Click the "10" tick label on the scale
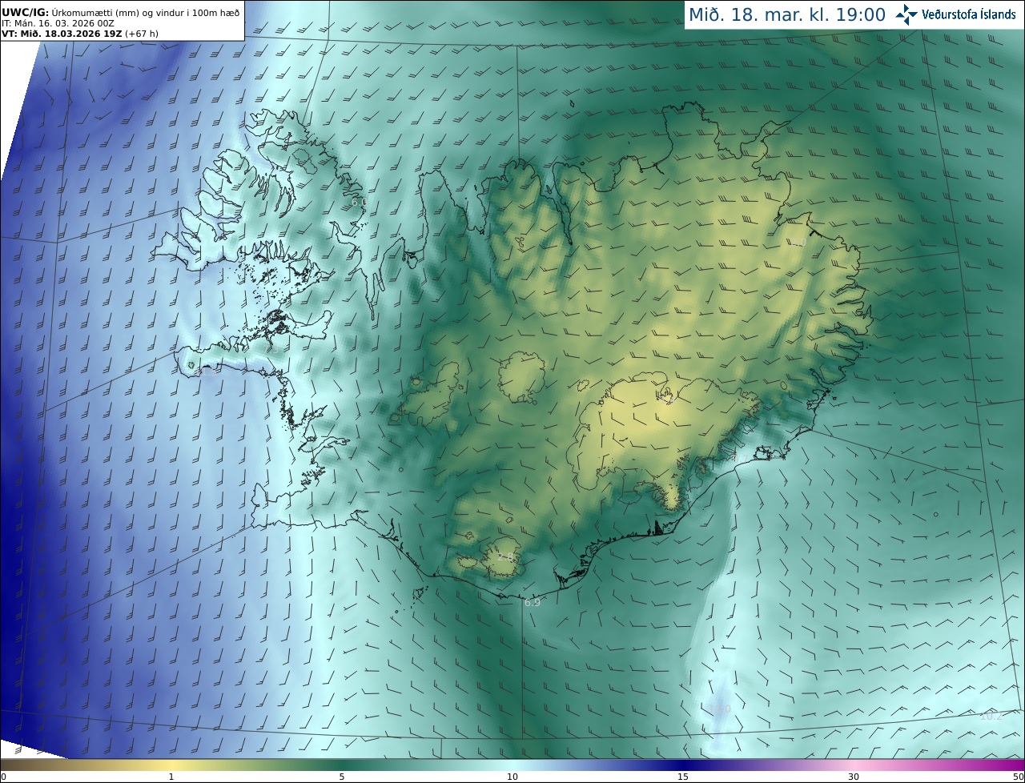 pos(512,777)
